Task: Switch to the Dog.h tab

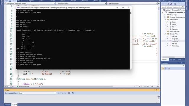Action: tap(19, 1)
